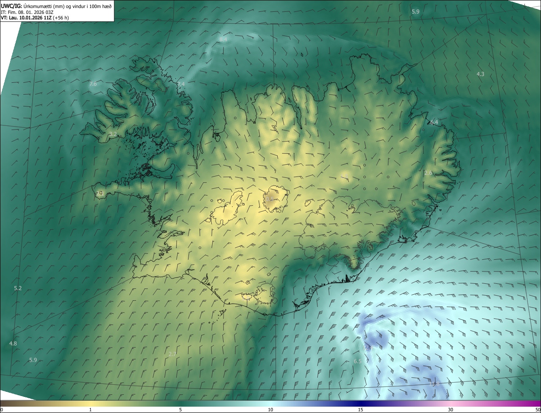Click the 5.9 value beside the 4.8 label
This screenshot has width=541, height=413.
[33, 360]
